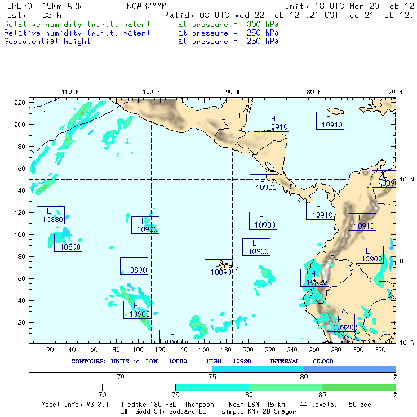
Task: Click the x-axis tick label "320"
Action: click(380, 350)
